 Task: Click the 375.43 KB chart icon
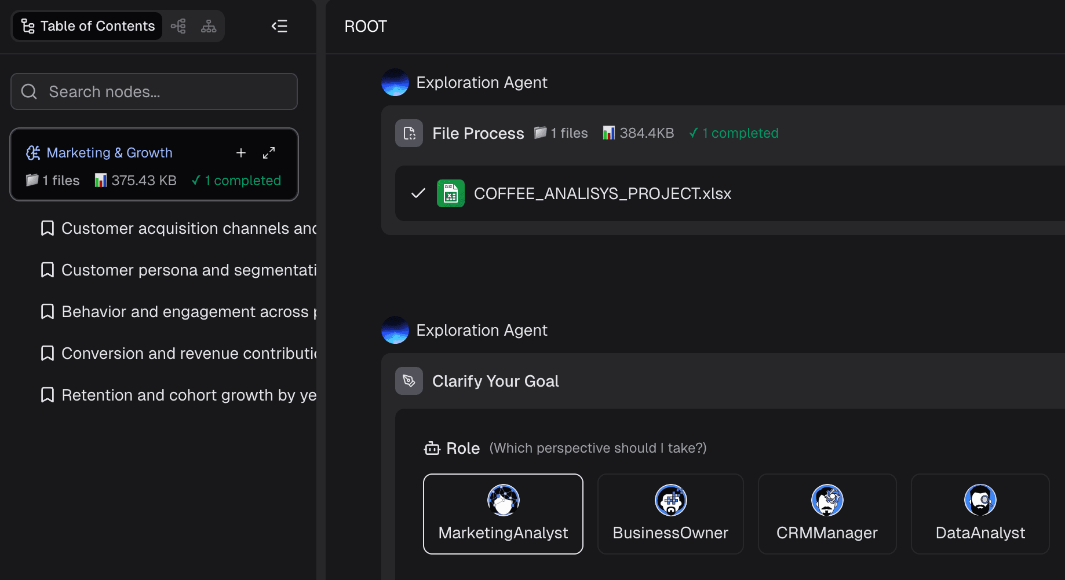tap(101, 180)
